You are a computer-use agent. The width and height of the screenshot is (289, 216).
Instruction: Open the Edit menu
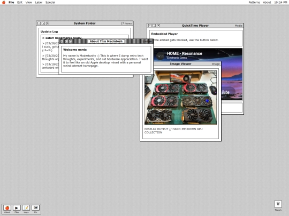pyautogui.click(x=20, y=2)
